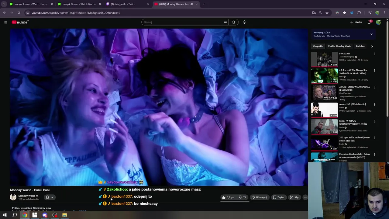This screenshot has width=389, height=219.
Task: Open Windows taskbar search
Action: point(15,215)
